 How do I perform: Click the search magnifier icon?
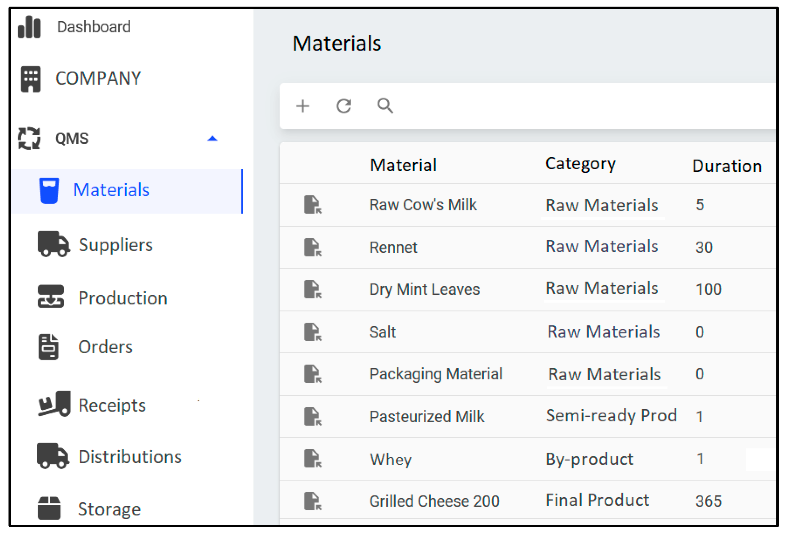(x=385, y=106)
